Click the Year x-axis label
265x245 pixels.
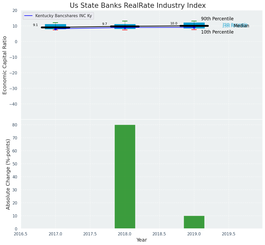[x=142, y=240]
